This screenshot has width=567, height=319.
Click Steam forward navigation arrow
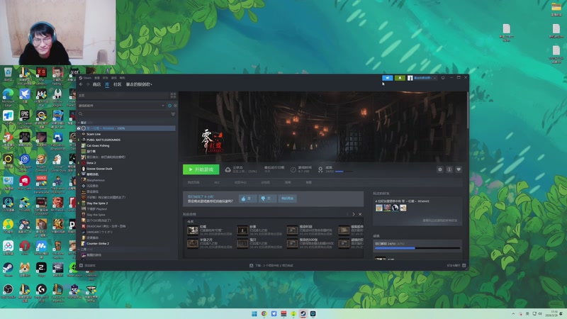point(87,84)
